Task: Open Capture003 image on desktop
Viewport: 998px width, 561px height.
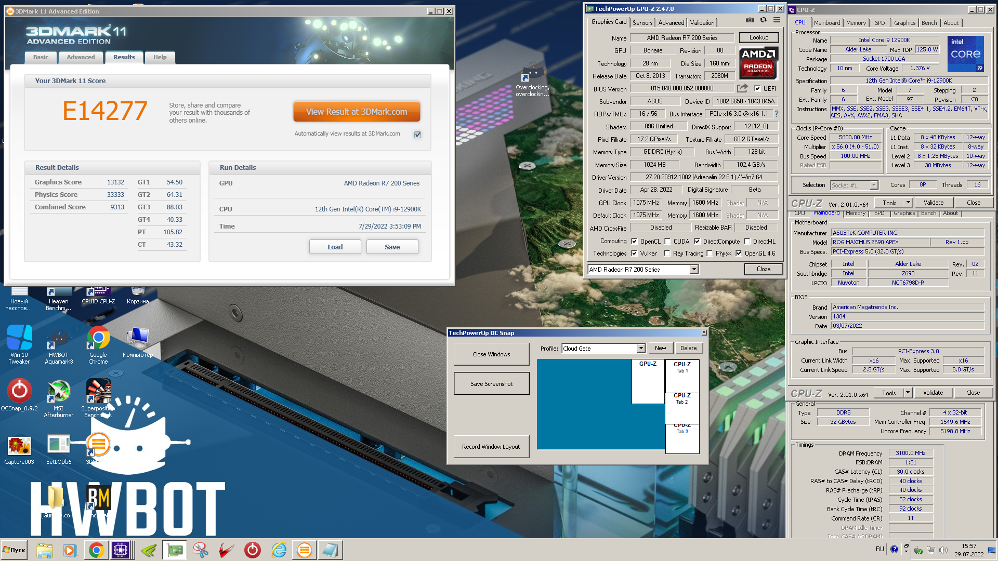Action: coord(19,449)
